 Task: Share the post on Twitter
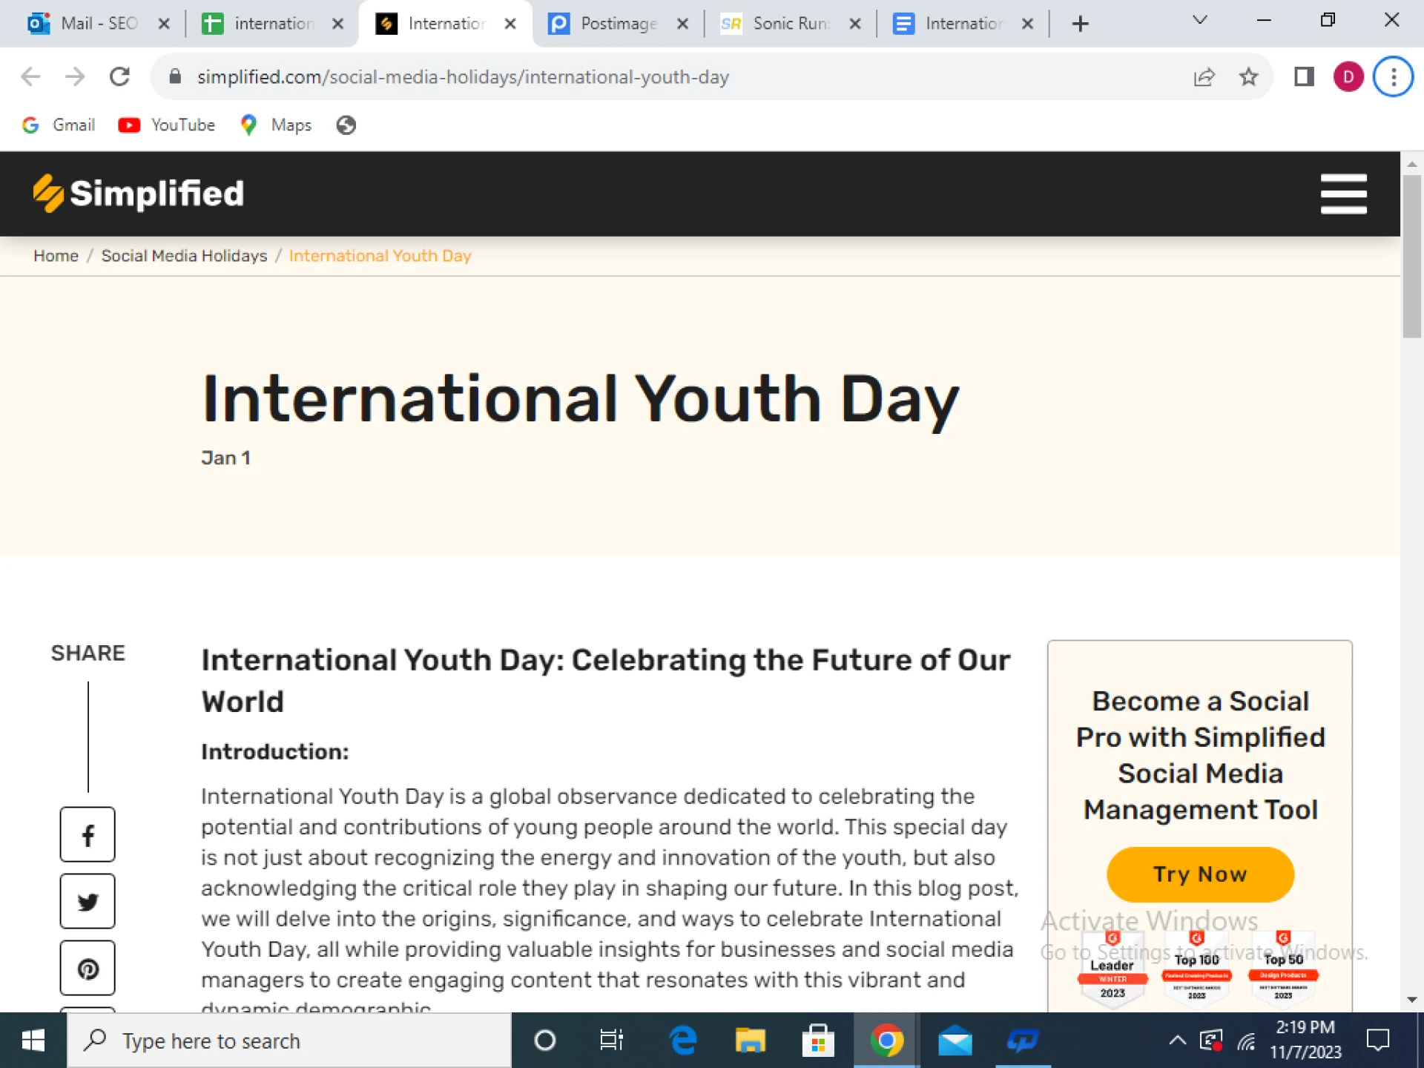click(x=88, y=901)
